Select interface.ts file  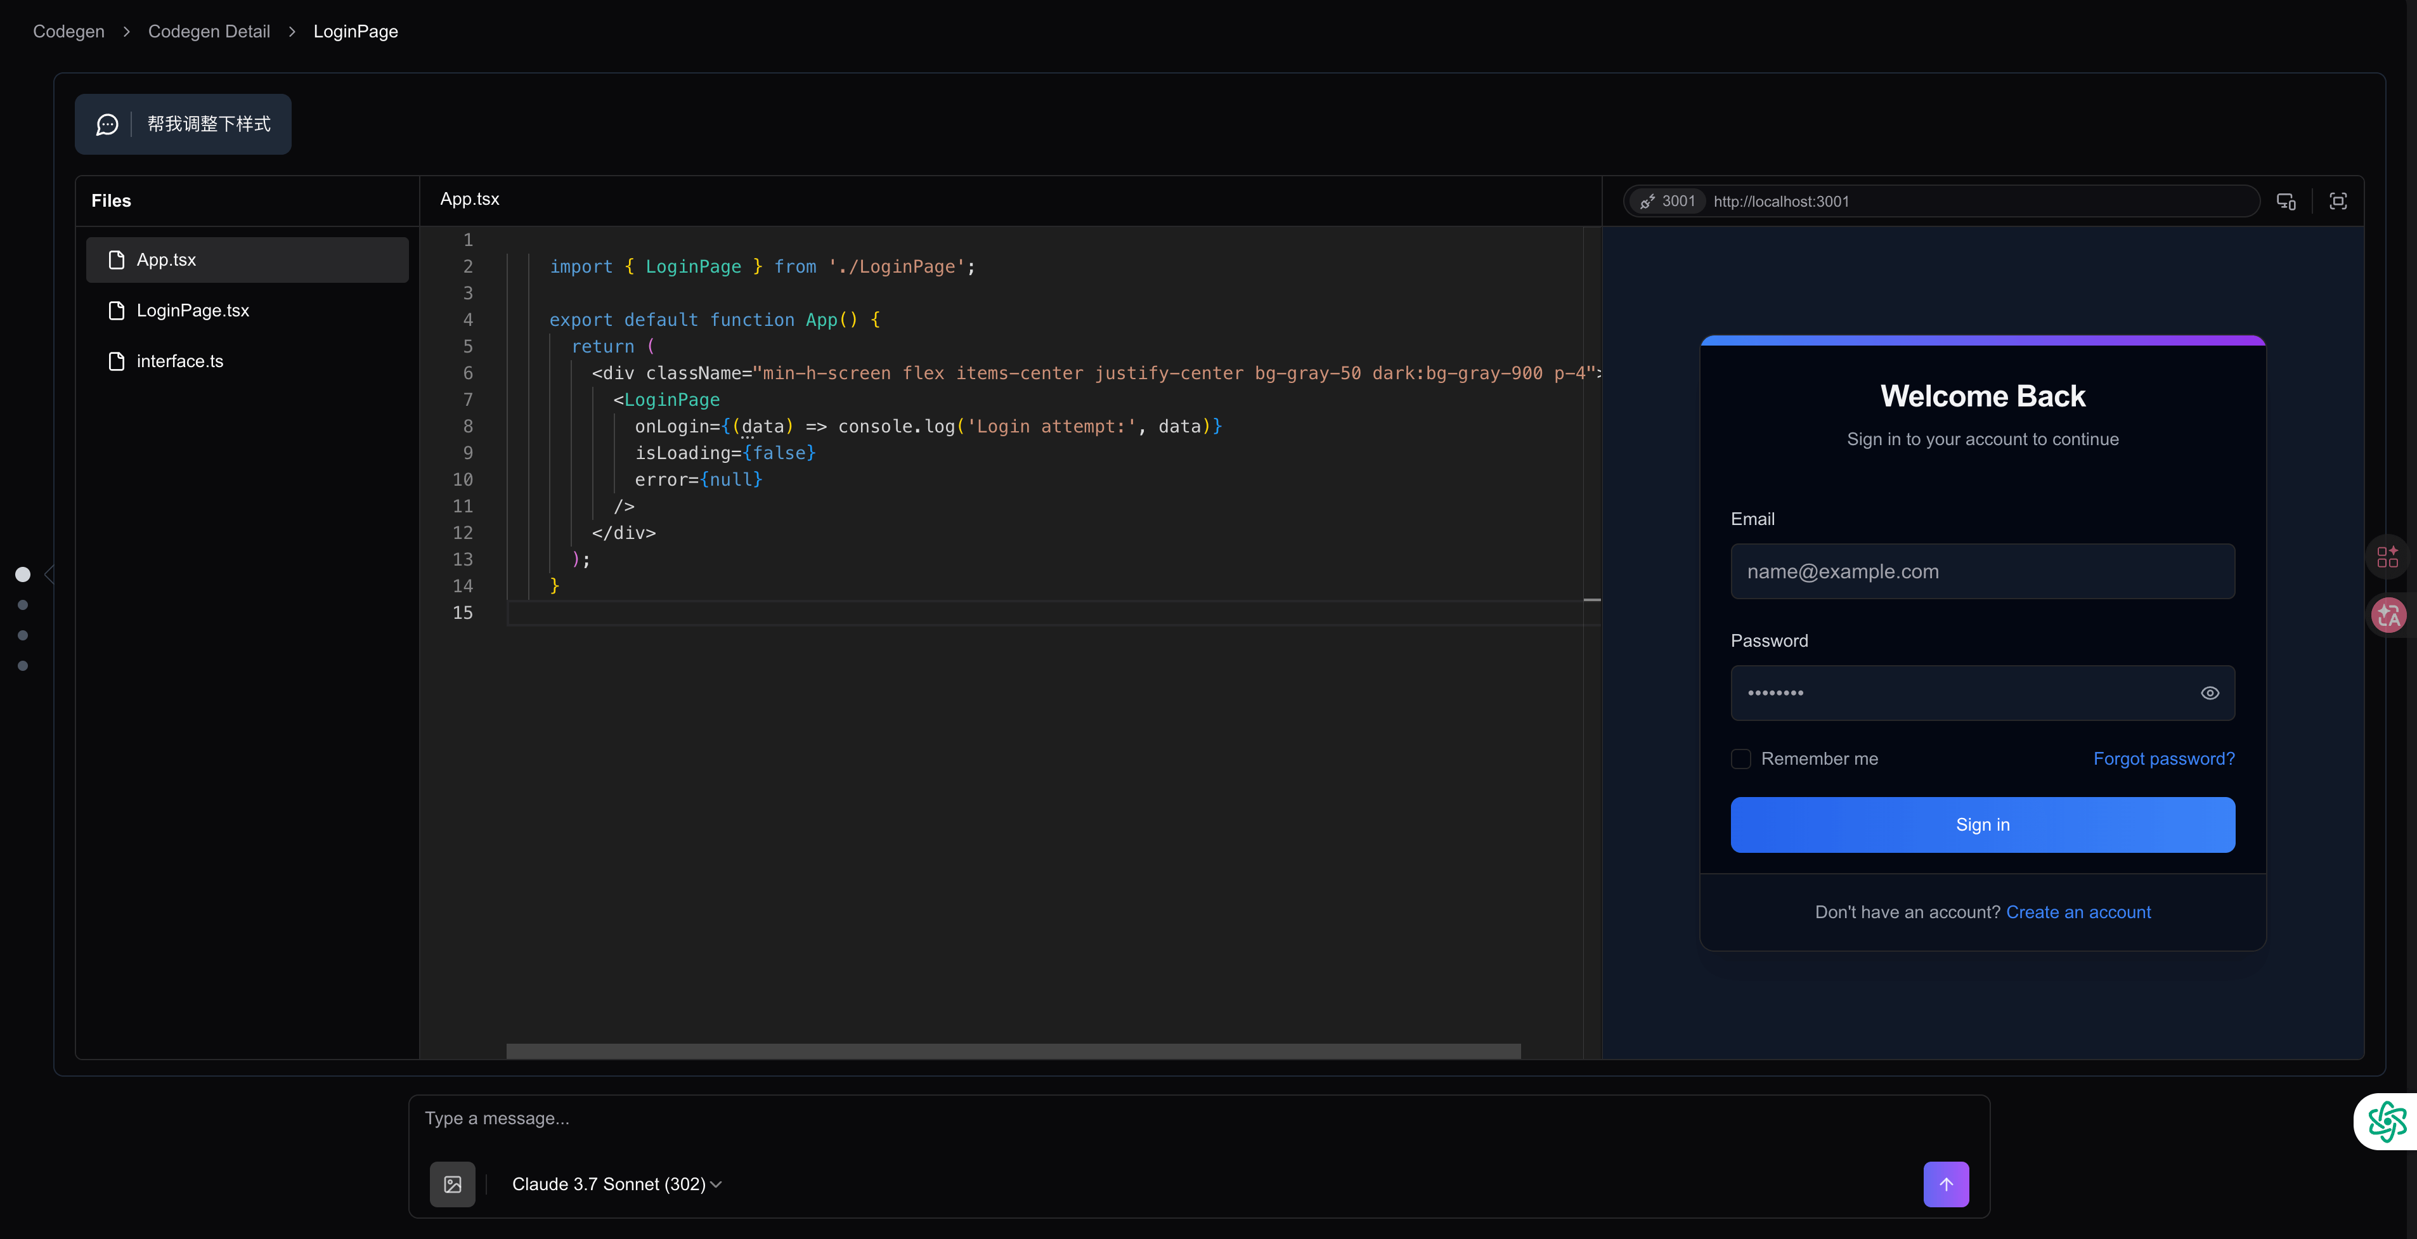point(179,361)
